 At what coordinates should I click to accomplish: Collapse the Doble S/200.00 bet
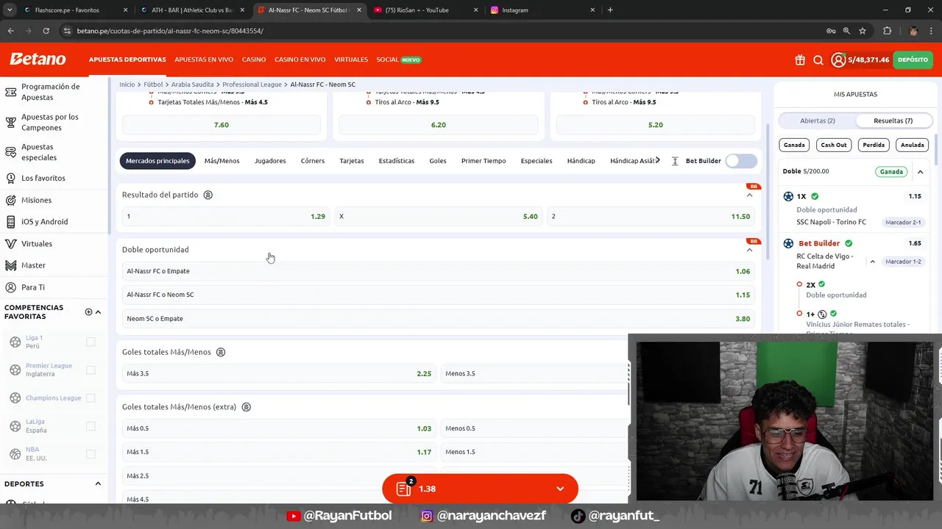point(920,172)
